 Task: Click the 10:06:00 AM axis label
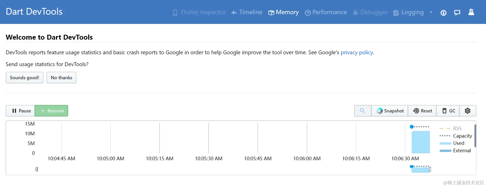307,159
